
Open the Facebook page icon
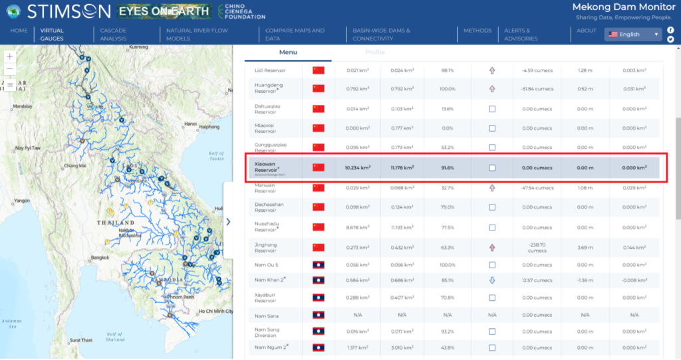tap(670, 30)
